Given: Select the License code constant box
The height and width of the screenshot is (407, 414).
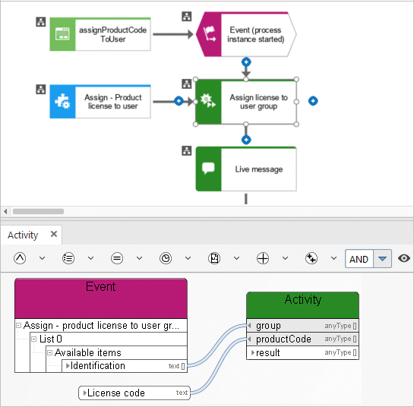Looking at the screenshot, I should coord(134,393).
